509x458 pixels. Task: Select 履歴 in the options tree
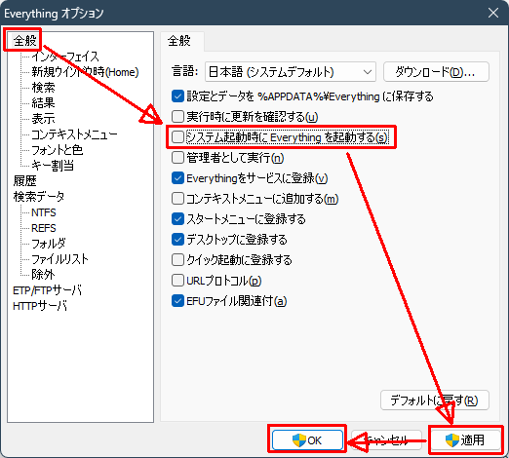click(x=24, y=181)
